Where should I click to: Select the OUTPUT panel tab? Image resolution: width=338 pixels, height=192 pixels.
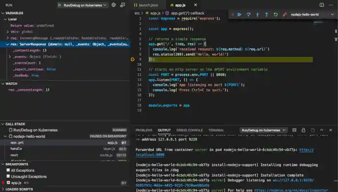(164, 130)
